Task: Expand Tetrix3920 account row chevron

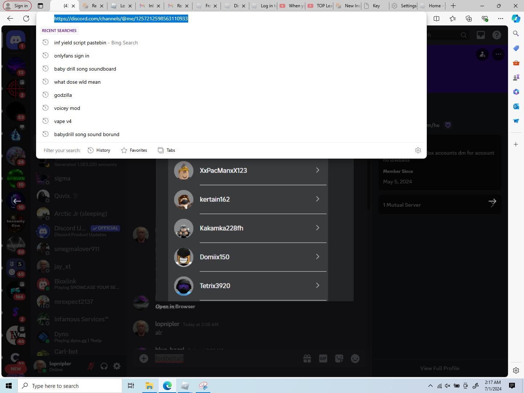Action: pos(318,285)
